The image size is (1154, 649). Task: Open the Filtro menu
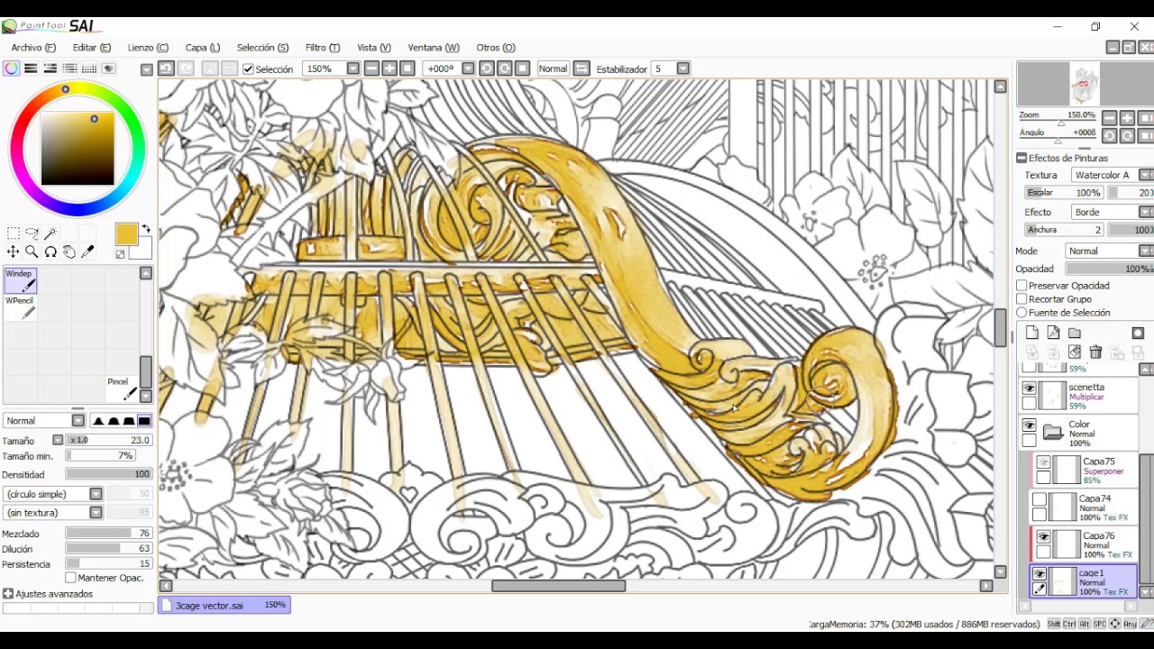coord(322,47)
